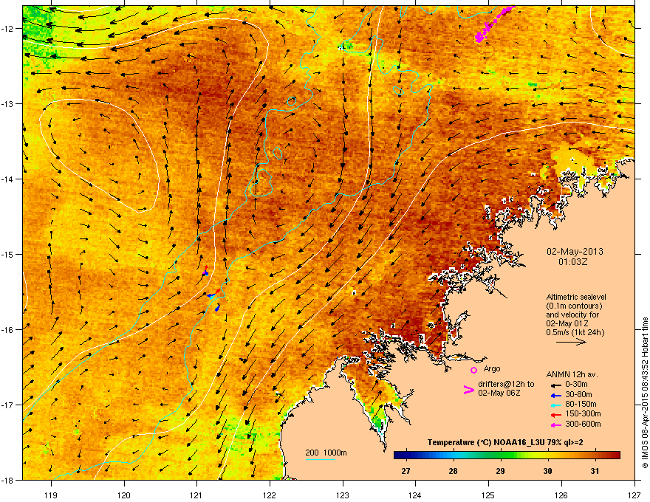Click the black 0-30m legend arrow

[x=555, y=385]
